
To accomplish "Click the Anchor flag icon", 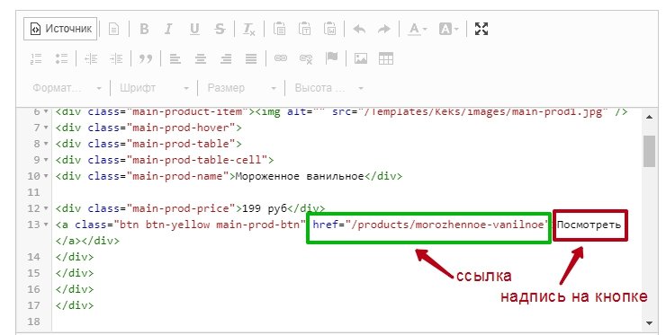I will pos(331,58).
